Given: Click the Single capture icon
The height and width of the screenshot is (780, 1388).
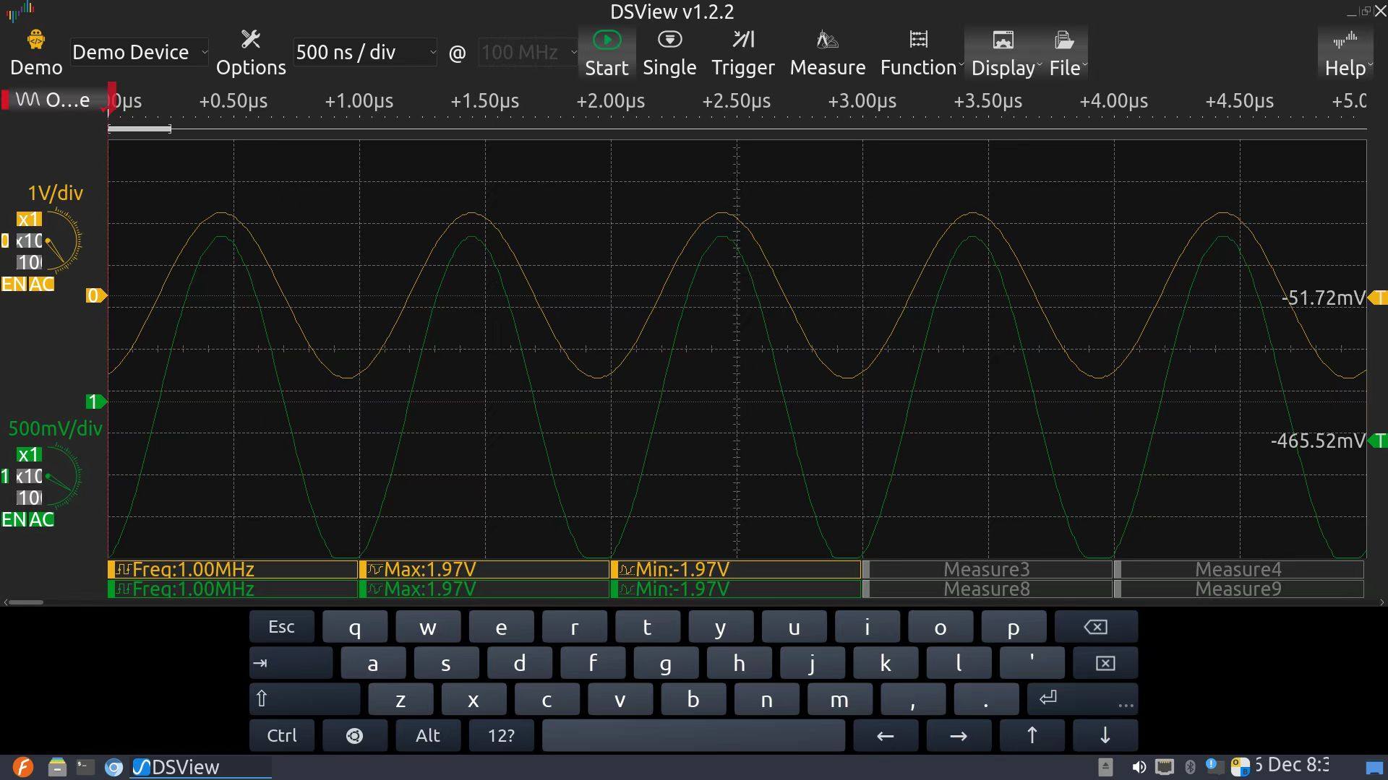Looking at the screenshot, I should [x=669, y=40].
